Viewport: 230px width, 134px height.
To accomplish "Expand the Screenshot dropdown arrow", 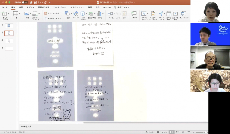I will pos(39,13).
